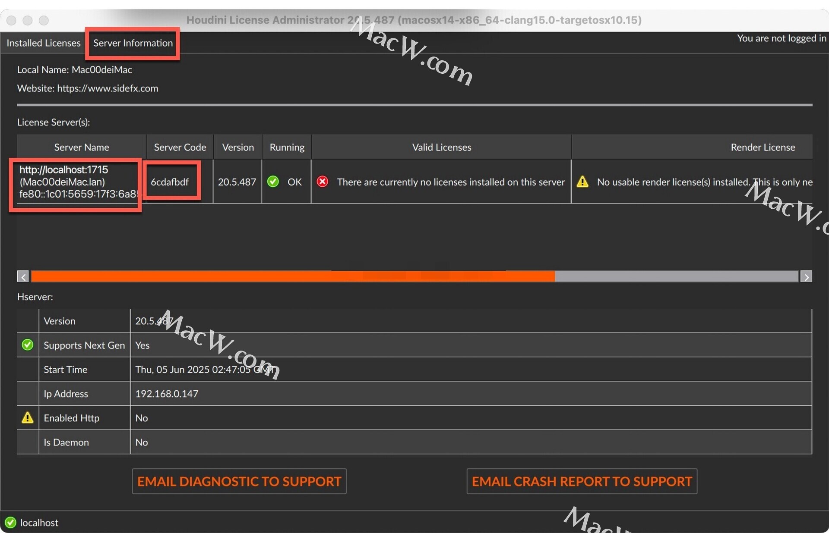Click warning icon beside Enabled Http
This screenshot has height=533, width=829.
[27, 418]
